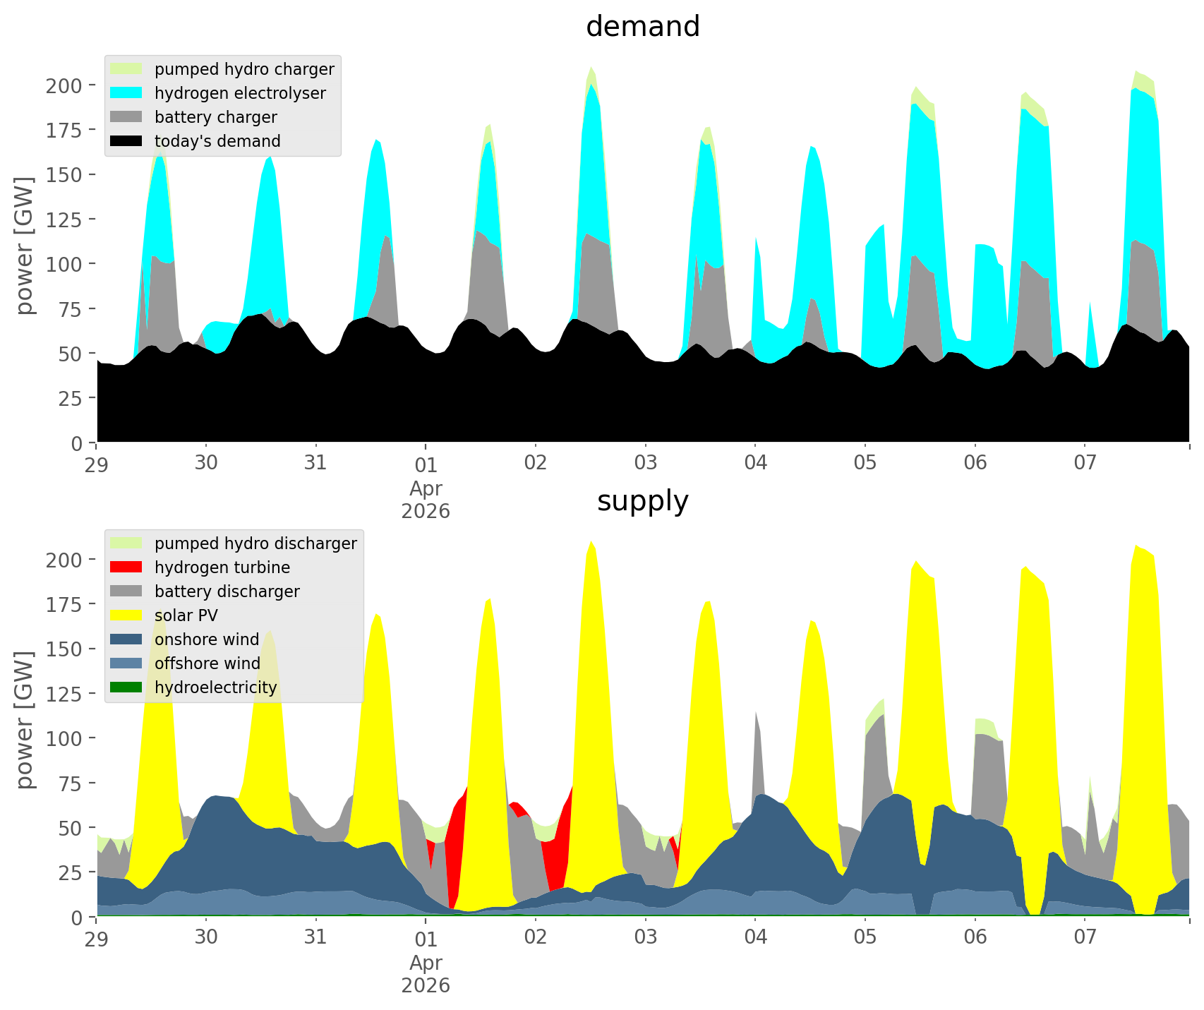
Task: Click the dark blue onshore wind swatch
Action: click(126, 639)
